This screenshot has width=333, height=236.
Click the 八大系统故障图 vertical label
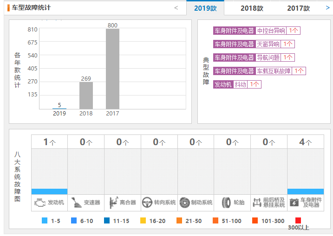point(17,177)
